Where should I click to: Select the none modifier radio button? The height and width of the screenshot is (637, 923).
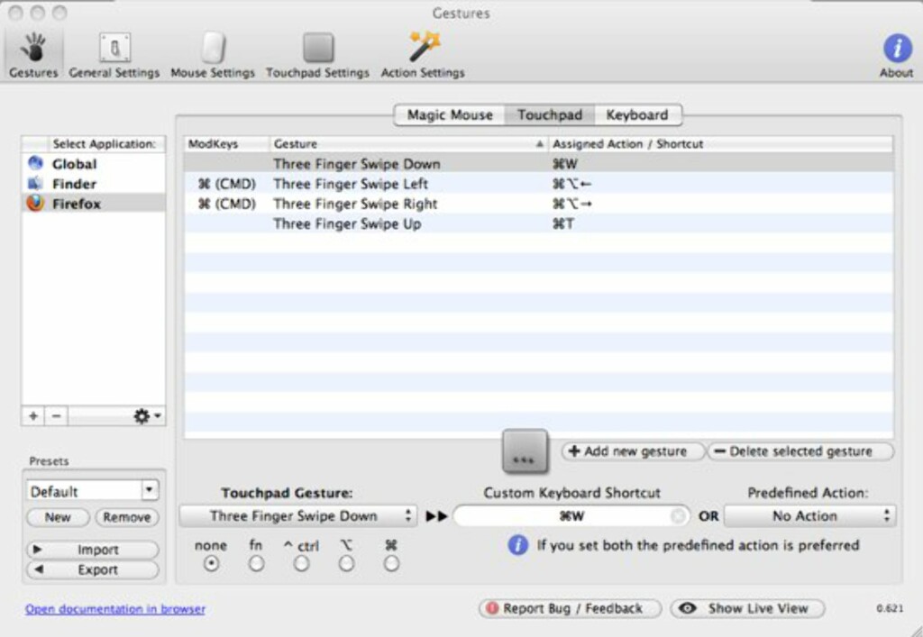point(211,564)
